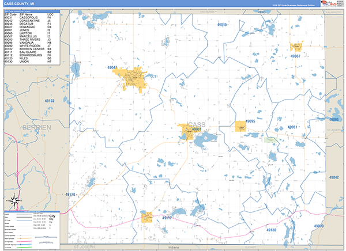Click the 49093 ZIP label on the map
This screenshot has width=346, height=251.
pos(334,119)
